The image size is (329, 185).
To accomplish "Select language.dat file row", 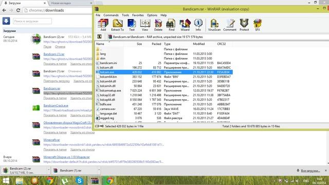I will tap(164, 114).
